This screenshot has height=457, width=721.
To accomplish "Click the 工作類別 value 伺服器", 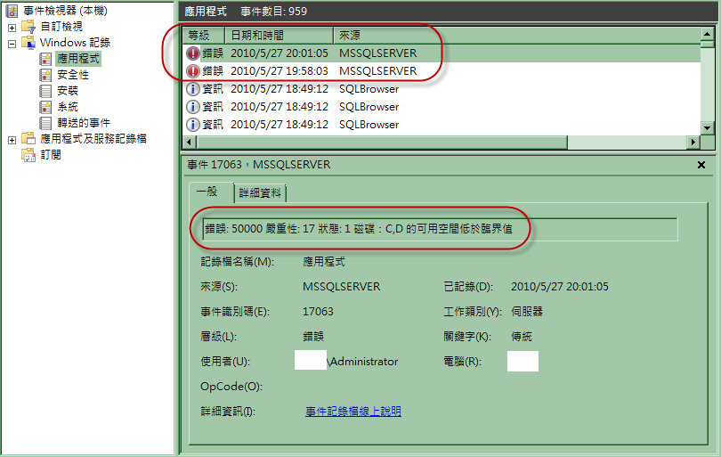I will click(x=527, y=312).
